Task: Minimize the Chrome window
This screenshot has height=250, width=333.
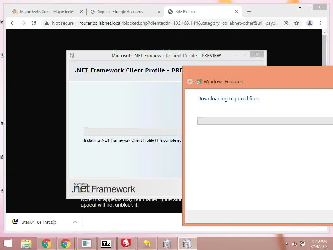Action: pyautogui.click(x=300, y=7)
